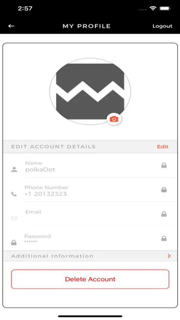
Task: Tap the lock icon at right of Password row
Action: pos(164,238)
